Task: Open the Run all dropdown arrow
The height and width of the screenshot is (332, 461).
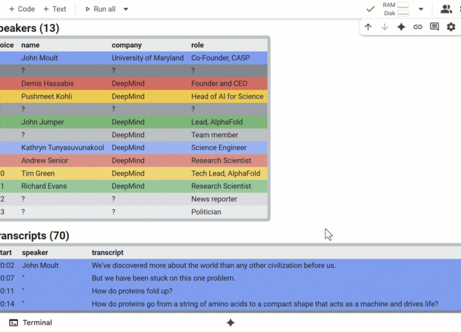Action: coord(126,9)
